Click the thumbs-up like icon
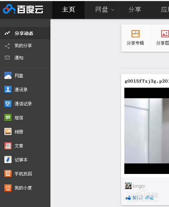Screen dimensions: 169x207 tap(128, 198)
